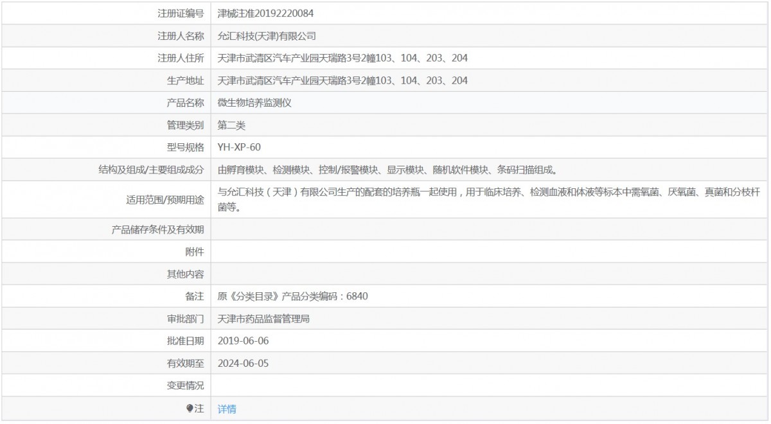Click the 注册证编号 label

click(181, 13)
